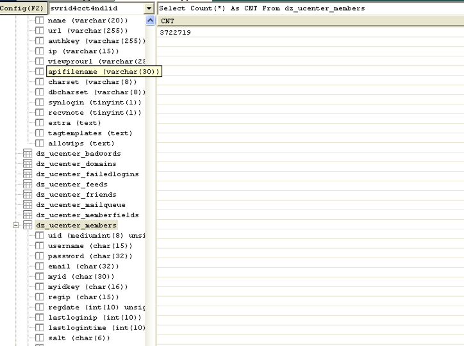Click the password column icon

tap(39, 256)
